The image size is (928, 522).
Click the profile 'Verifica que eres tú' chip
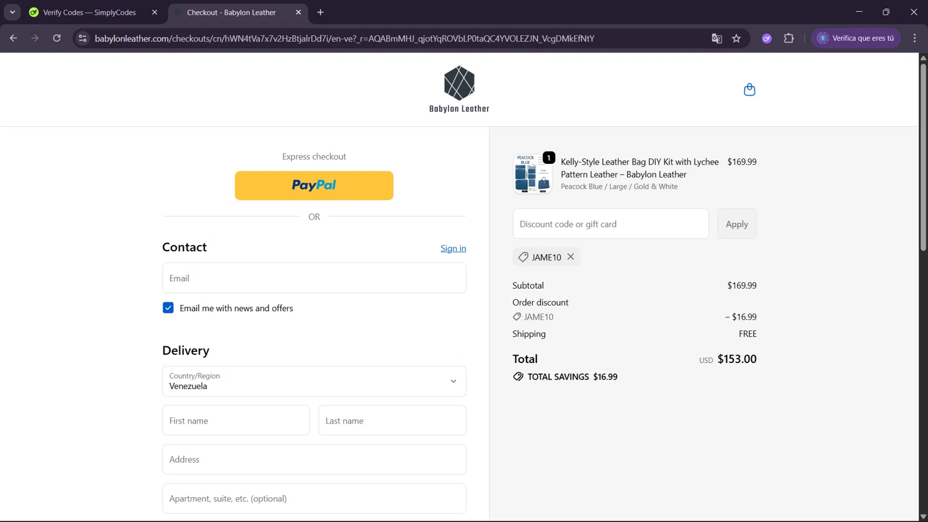856,38
